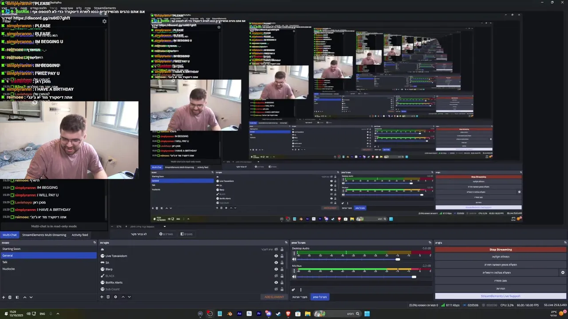
Task: Open the StreamElements menu
Action: pyautogui.click(x=105, y=8)
